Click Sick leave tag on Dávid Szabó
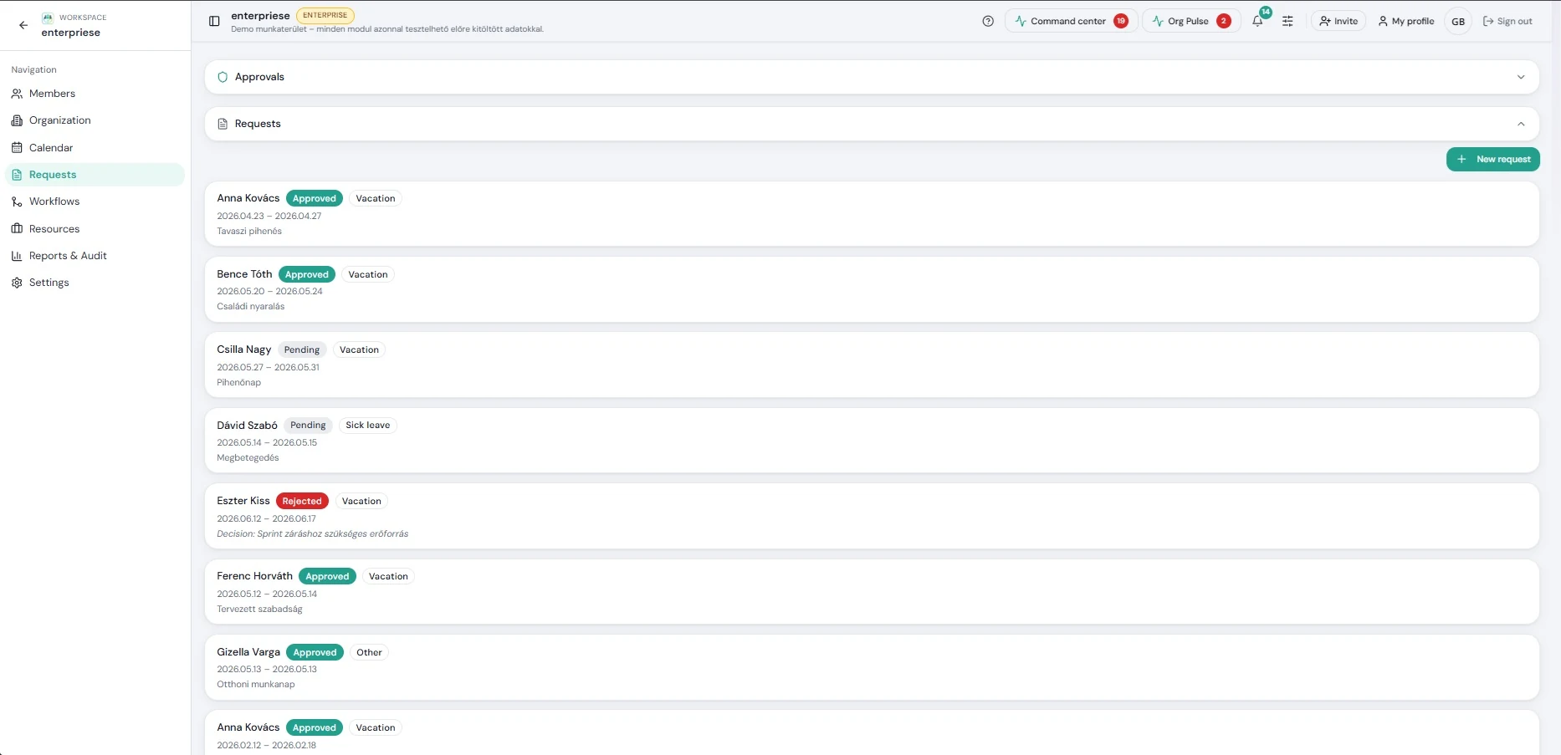Screen dimensions: 1561x755 (x=367, y=426)
